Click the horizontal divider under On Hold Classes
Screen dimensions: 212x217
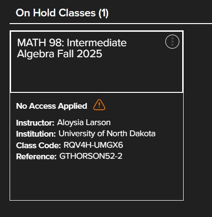111,24
